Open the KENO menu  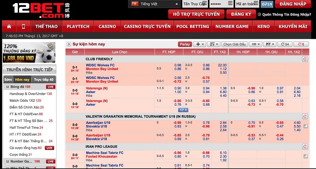[263, 26]
